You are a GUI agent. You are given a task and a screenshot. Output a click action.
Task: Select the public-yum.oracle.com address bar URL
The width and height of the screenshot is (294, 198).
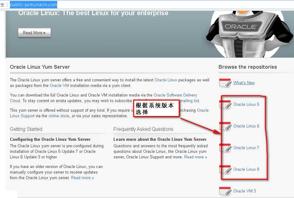(33, 5)
